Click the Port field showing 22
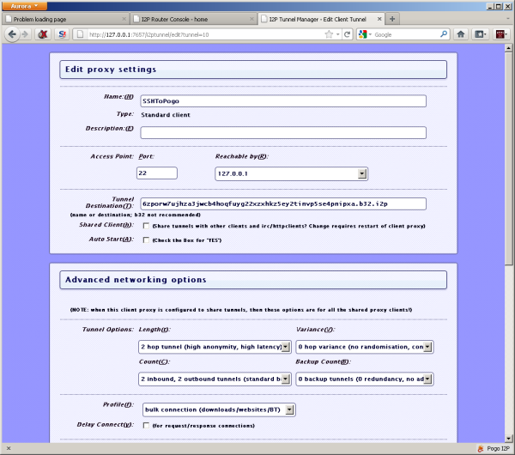Screen dimensions: 515x455 pyautogui.click(x=157, y=173)
